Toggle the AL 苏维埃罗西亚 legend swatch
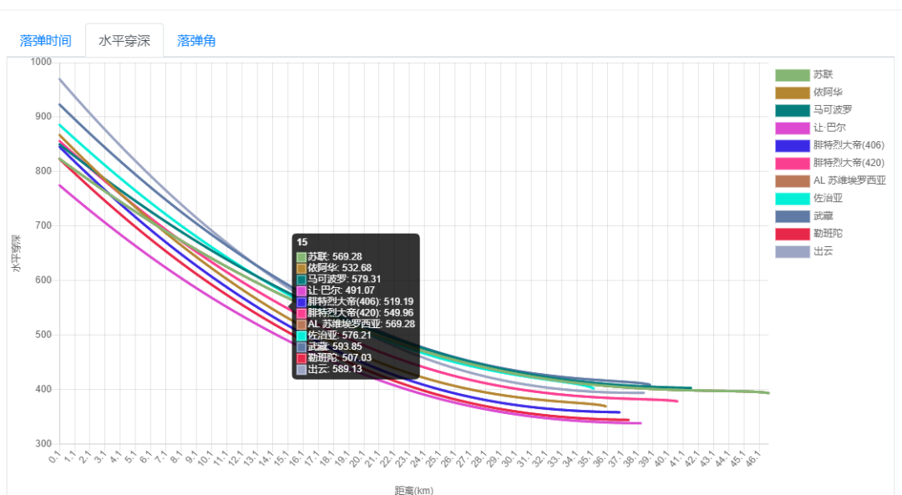This screenshot has height=495, width=902. click(x=792, y=181)
